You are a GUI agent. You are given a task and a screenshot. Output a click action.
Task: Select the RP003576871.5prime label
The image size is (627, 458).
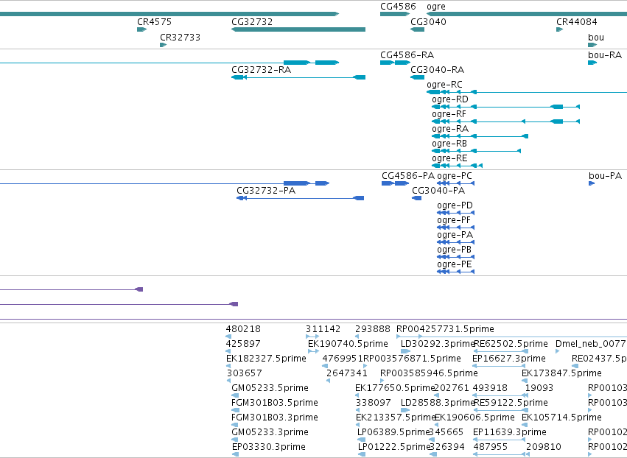point(413,359)
